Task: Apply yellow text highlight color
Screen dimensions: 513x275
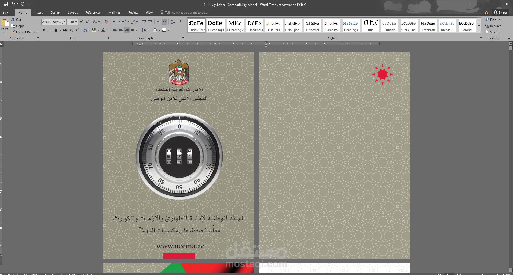Action: coord(94,30)
